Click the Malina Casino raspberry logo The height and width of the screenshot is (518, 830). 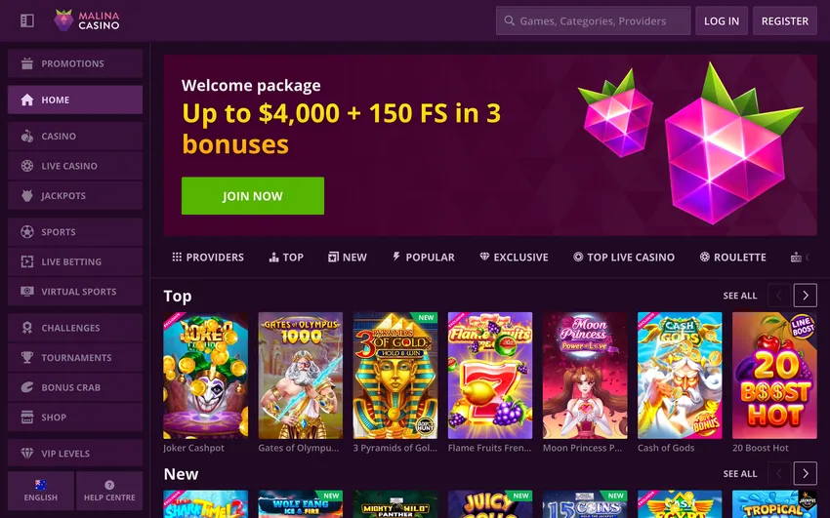pos(87,20)
